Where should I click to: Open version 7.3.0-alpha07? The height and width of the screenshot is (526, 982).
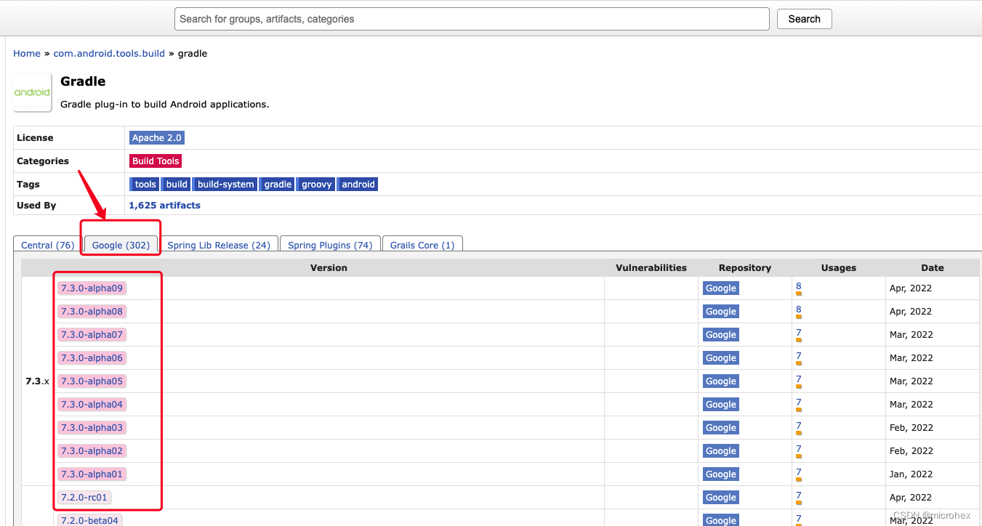92,335
